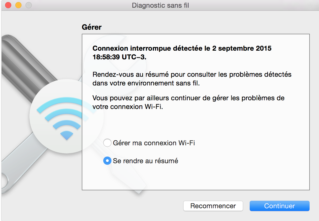Click the "18:58:39 UTC−3" timestamp text
Viewport: 319px width, 221px height.
(119, 57)
